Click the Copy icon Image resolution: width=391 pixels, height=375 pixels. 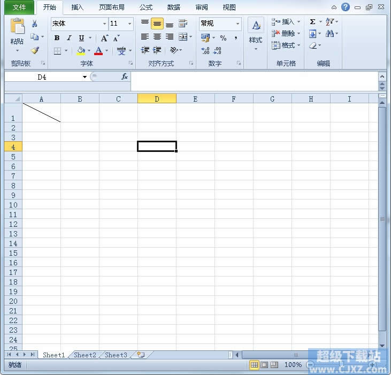(35, 37)
